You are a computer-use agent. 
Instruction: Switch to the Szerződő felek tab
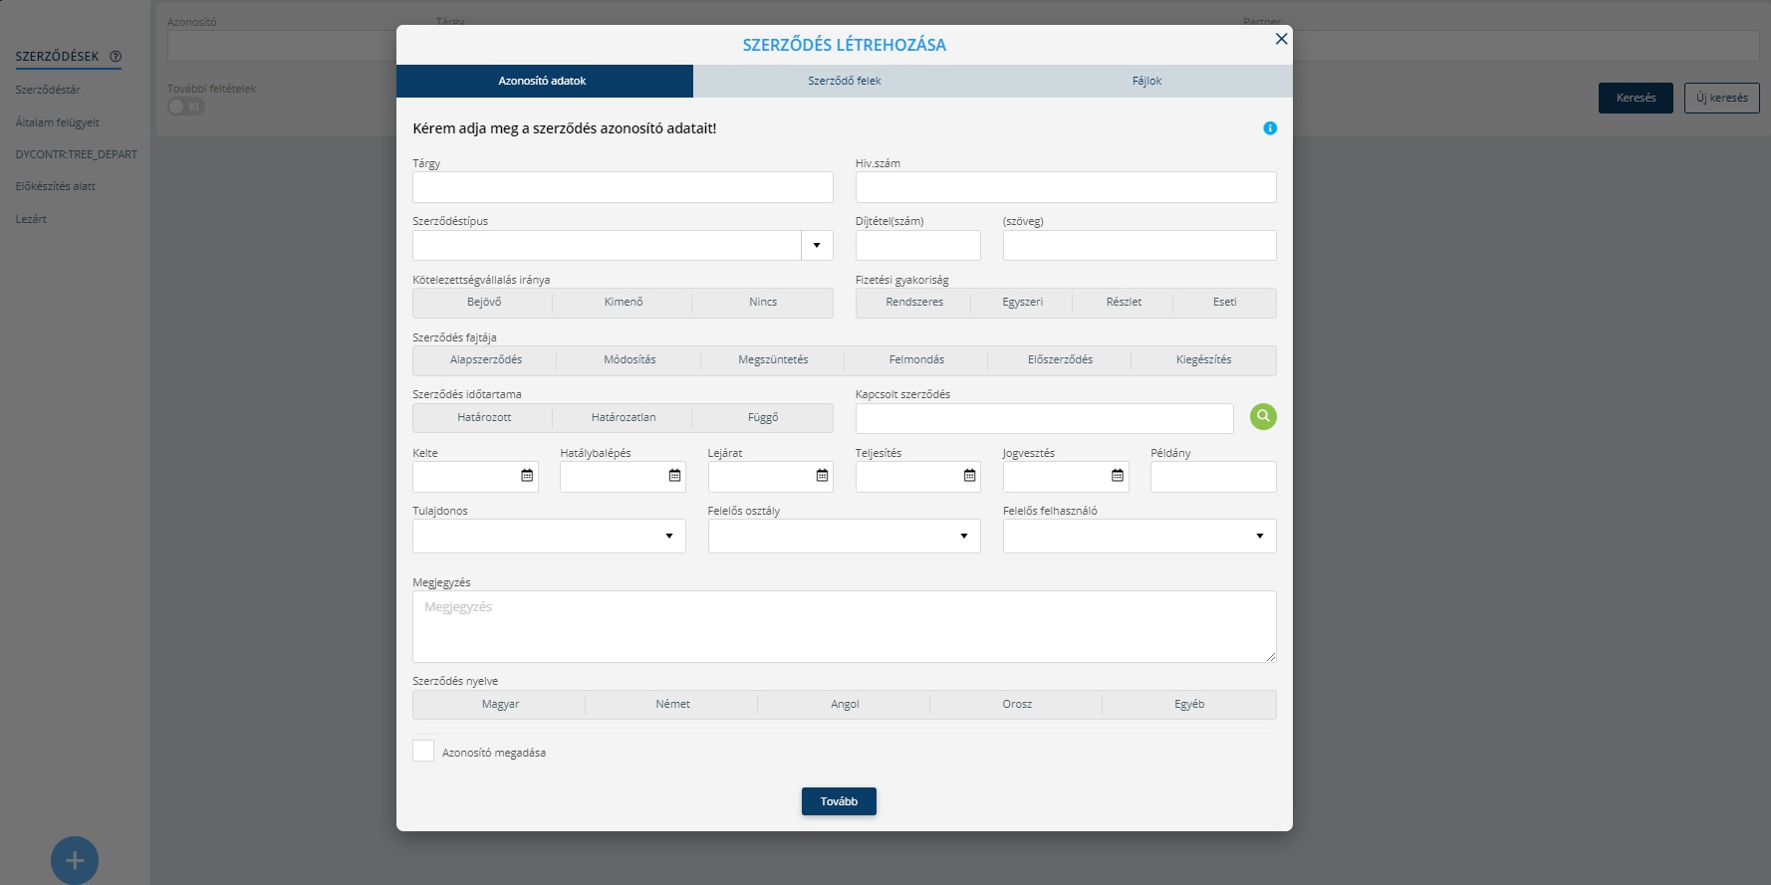coord(844,82)
